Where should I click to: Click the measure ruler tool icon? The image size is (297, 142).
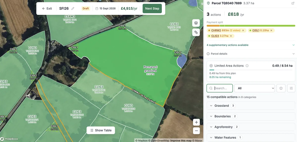196,32
